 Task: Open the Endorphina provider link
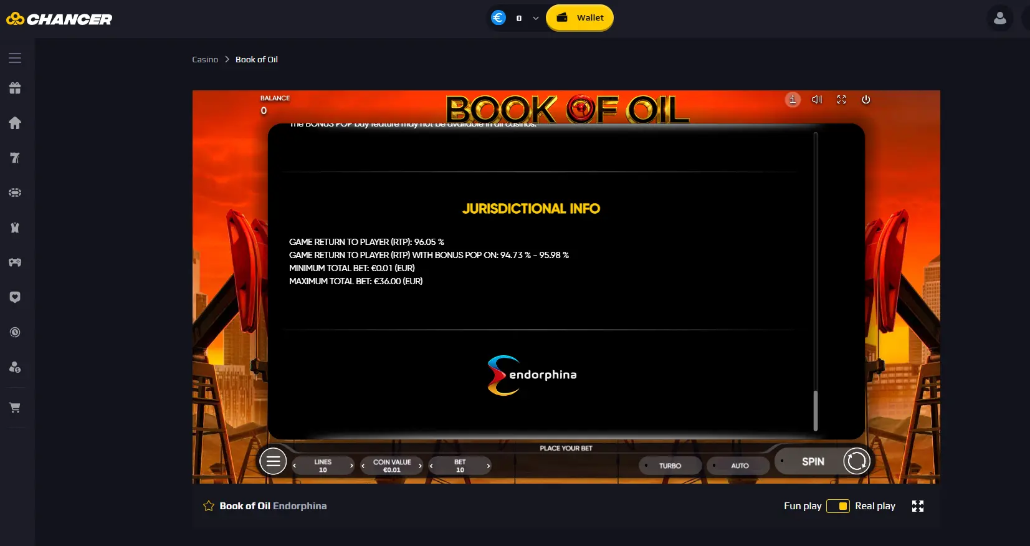300,506
